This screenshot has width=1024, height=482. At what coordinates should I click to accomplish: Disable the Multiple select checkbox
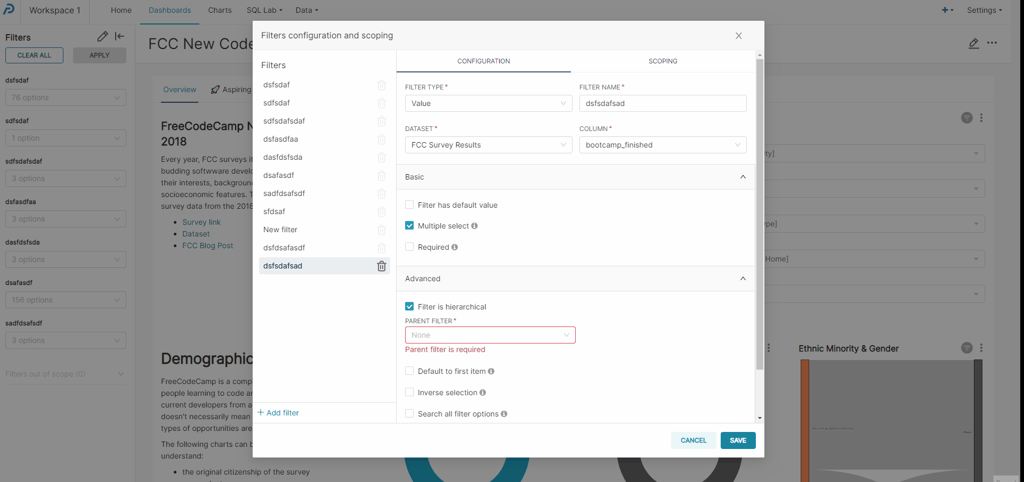point(409,225)
